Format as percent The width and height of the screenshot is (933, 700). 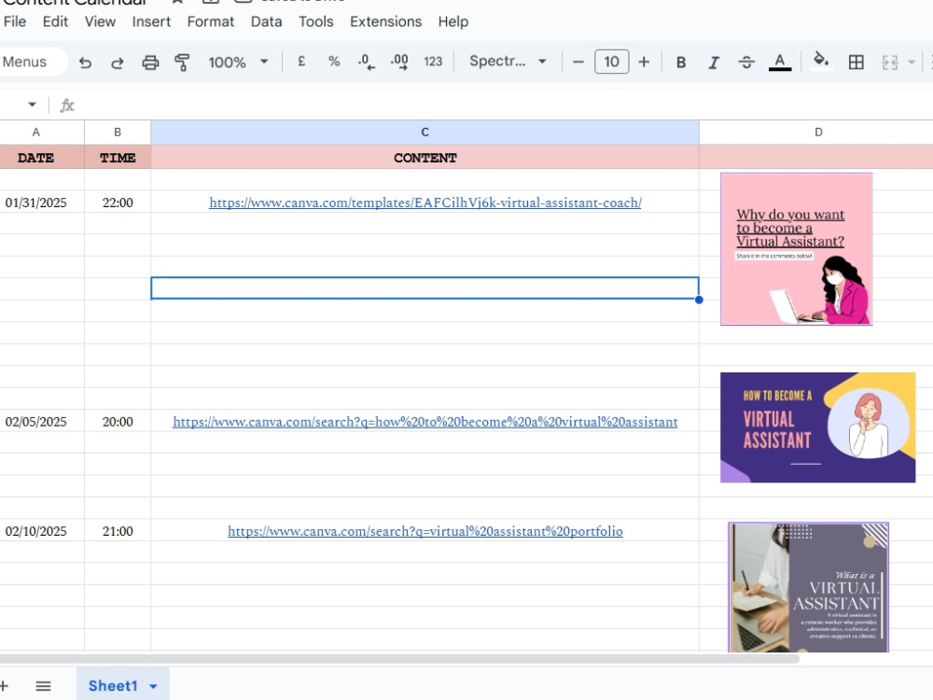pos(334,62)
